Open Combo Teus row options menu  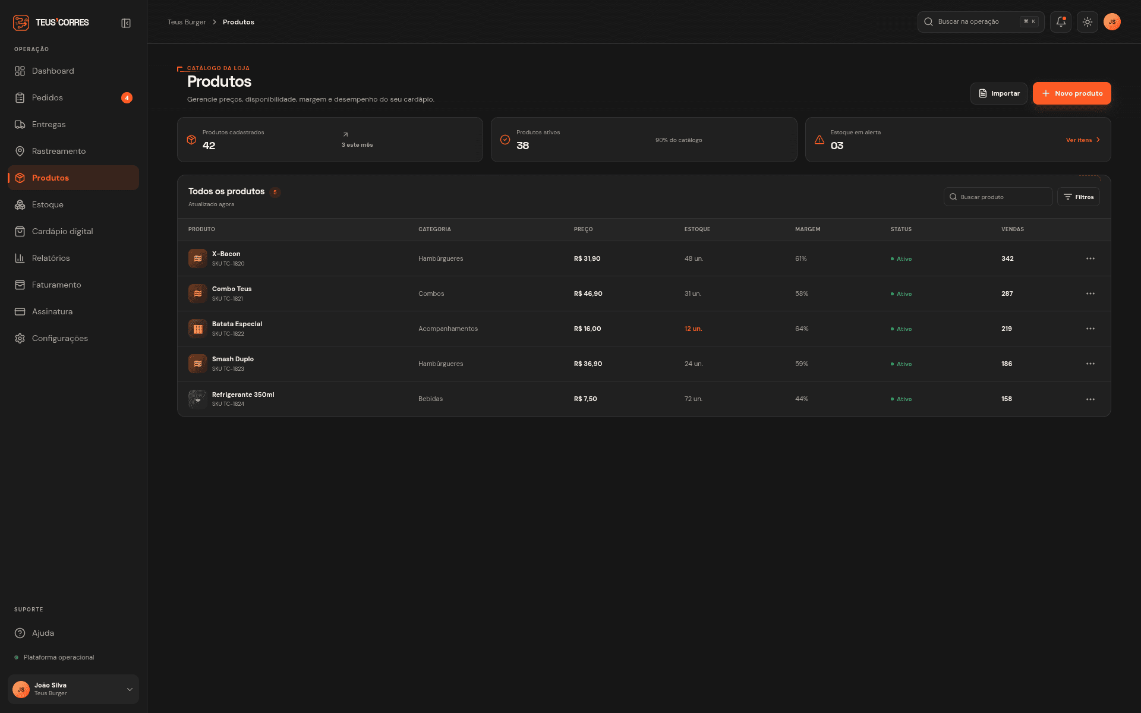[x=1090, y=294]
